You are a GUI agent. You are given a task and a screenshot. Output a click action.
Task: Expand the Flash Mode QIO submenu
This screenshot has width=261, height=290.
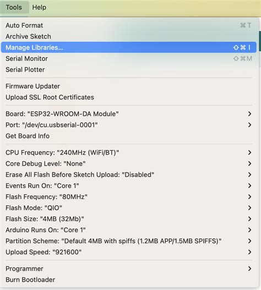129,207
